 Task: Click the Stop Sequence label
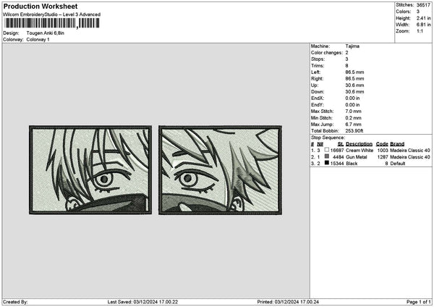328,138
